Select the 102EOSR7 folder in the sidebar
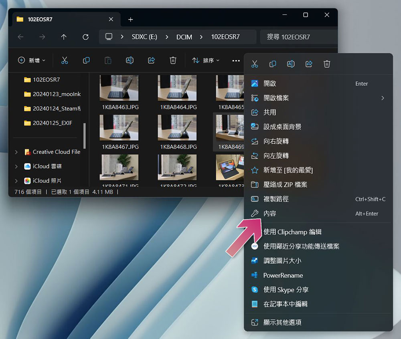The width and height of the screenshot is (401, 339). point(46,80)
